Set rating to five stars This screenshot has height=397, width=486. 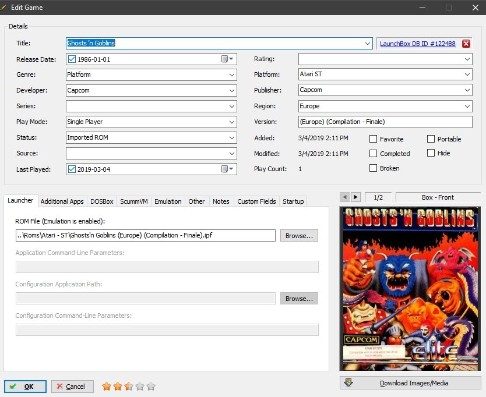click(x=152, y=386)
